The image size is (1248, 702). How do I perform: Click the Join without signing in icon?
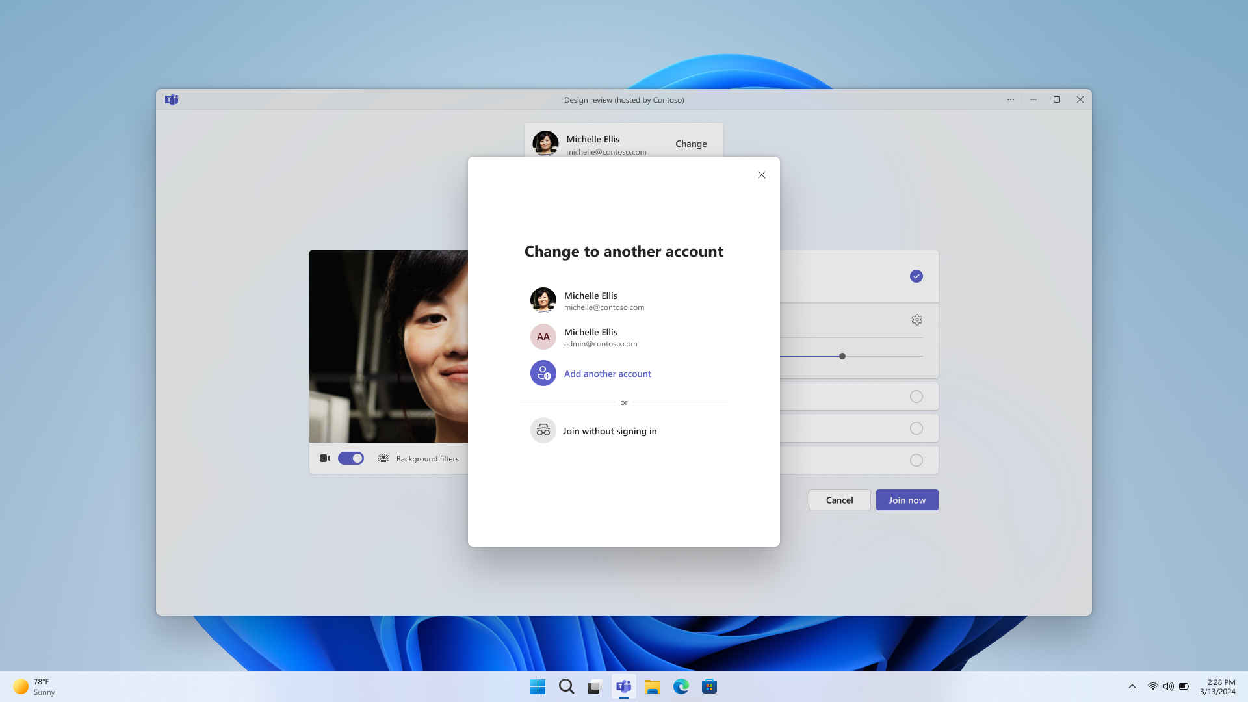click(x=543, y=430)
